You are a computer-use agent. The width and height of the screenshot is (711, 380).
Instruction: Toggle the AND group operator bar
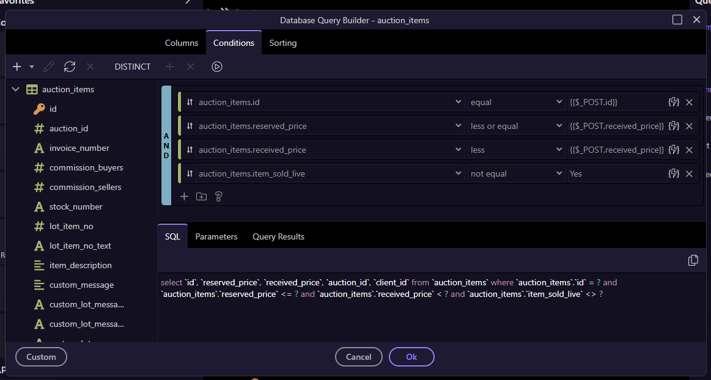coord(166,145)
